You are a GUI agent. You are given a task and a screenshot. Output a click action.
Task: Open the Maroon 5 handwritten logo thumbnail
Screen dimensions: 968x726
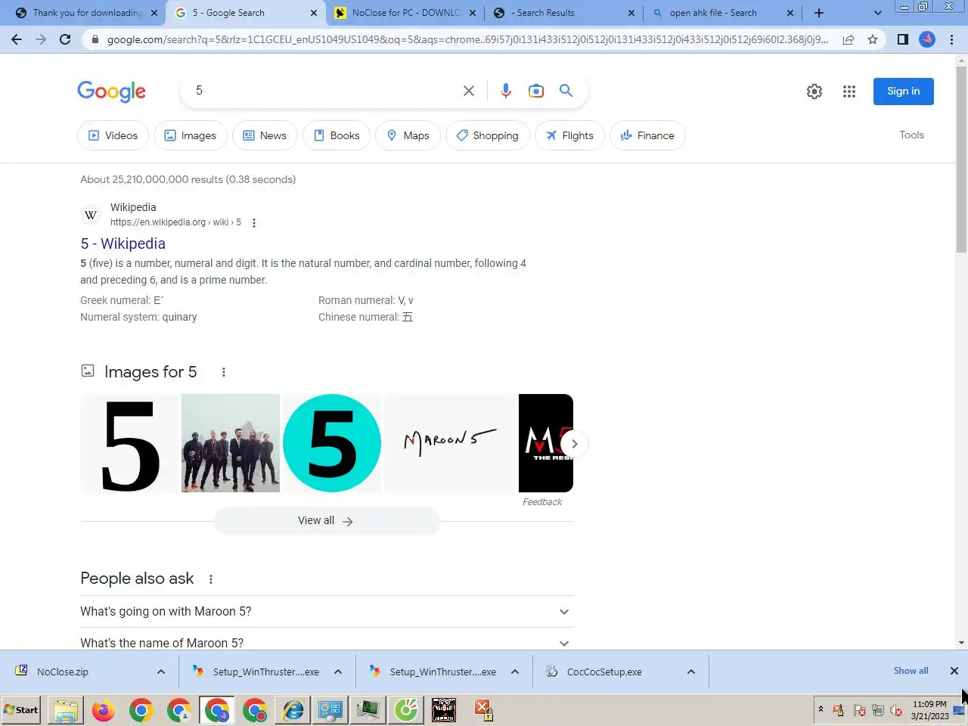click(x=450, y=443)
